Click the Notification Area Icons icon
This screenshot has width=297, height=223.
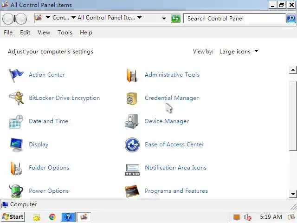(132, 170)
